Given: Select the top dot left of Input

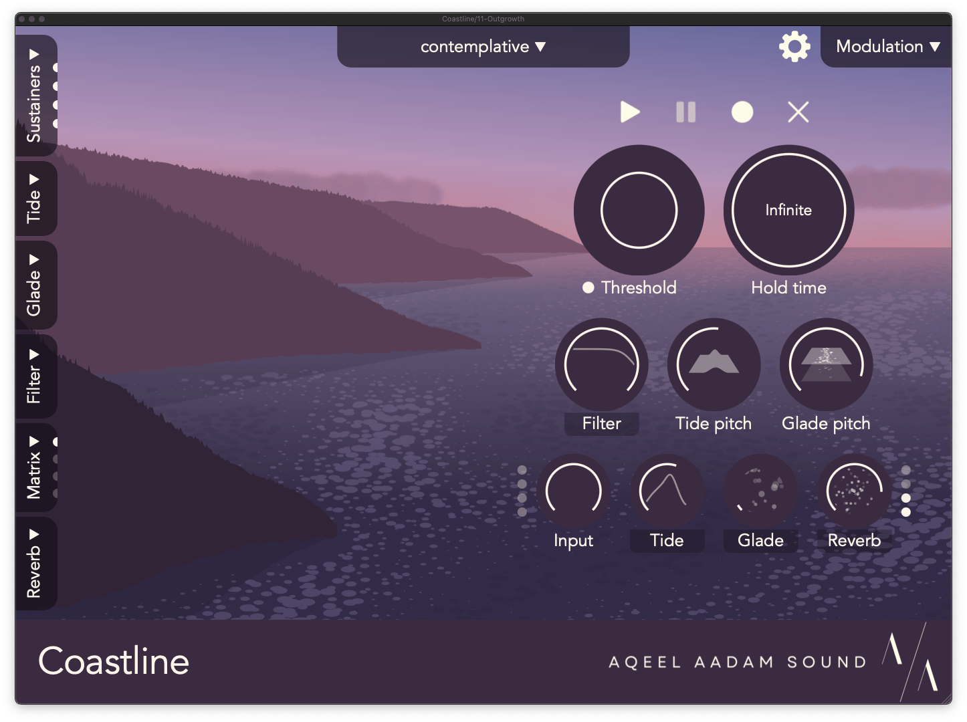Looking at the screenshot, I should point(522,470).
